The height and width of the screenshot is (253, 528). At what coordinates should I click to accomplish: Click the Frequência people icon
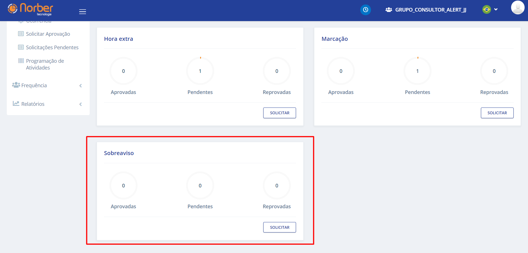pyautogui.click(x=16, y=85)
